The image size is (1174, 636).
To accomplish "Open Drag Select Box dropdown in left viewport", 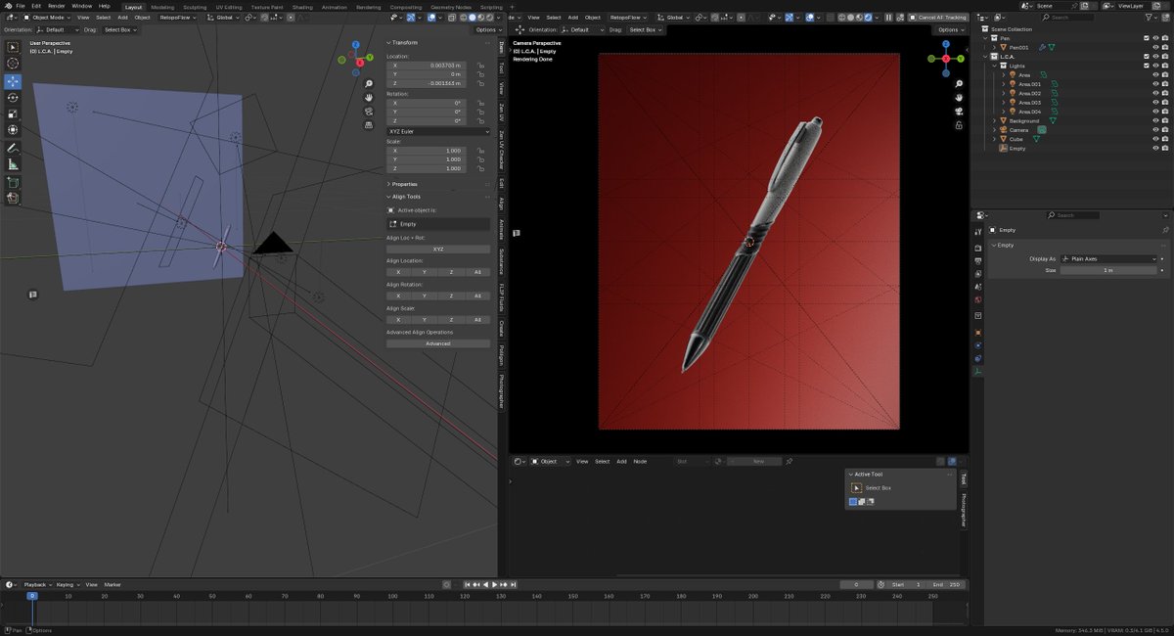I will point(119,29).
